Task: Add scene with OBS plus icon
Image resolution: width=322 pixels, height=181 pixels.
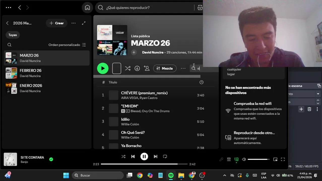Action: pos(301,109)
